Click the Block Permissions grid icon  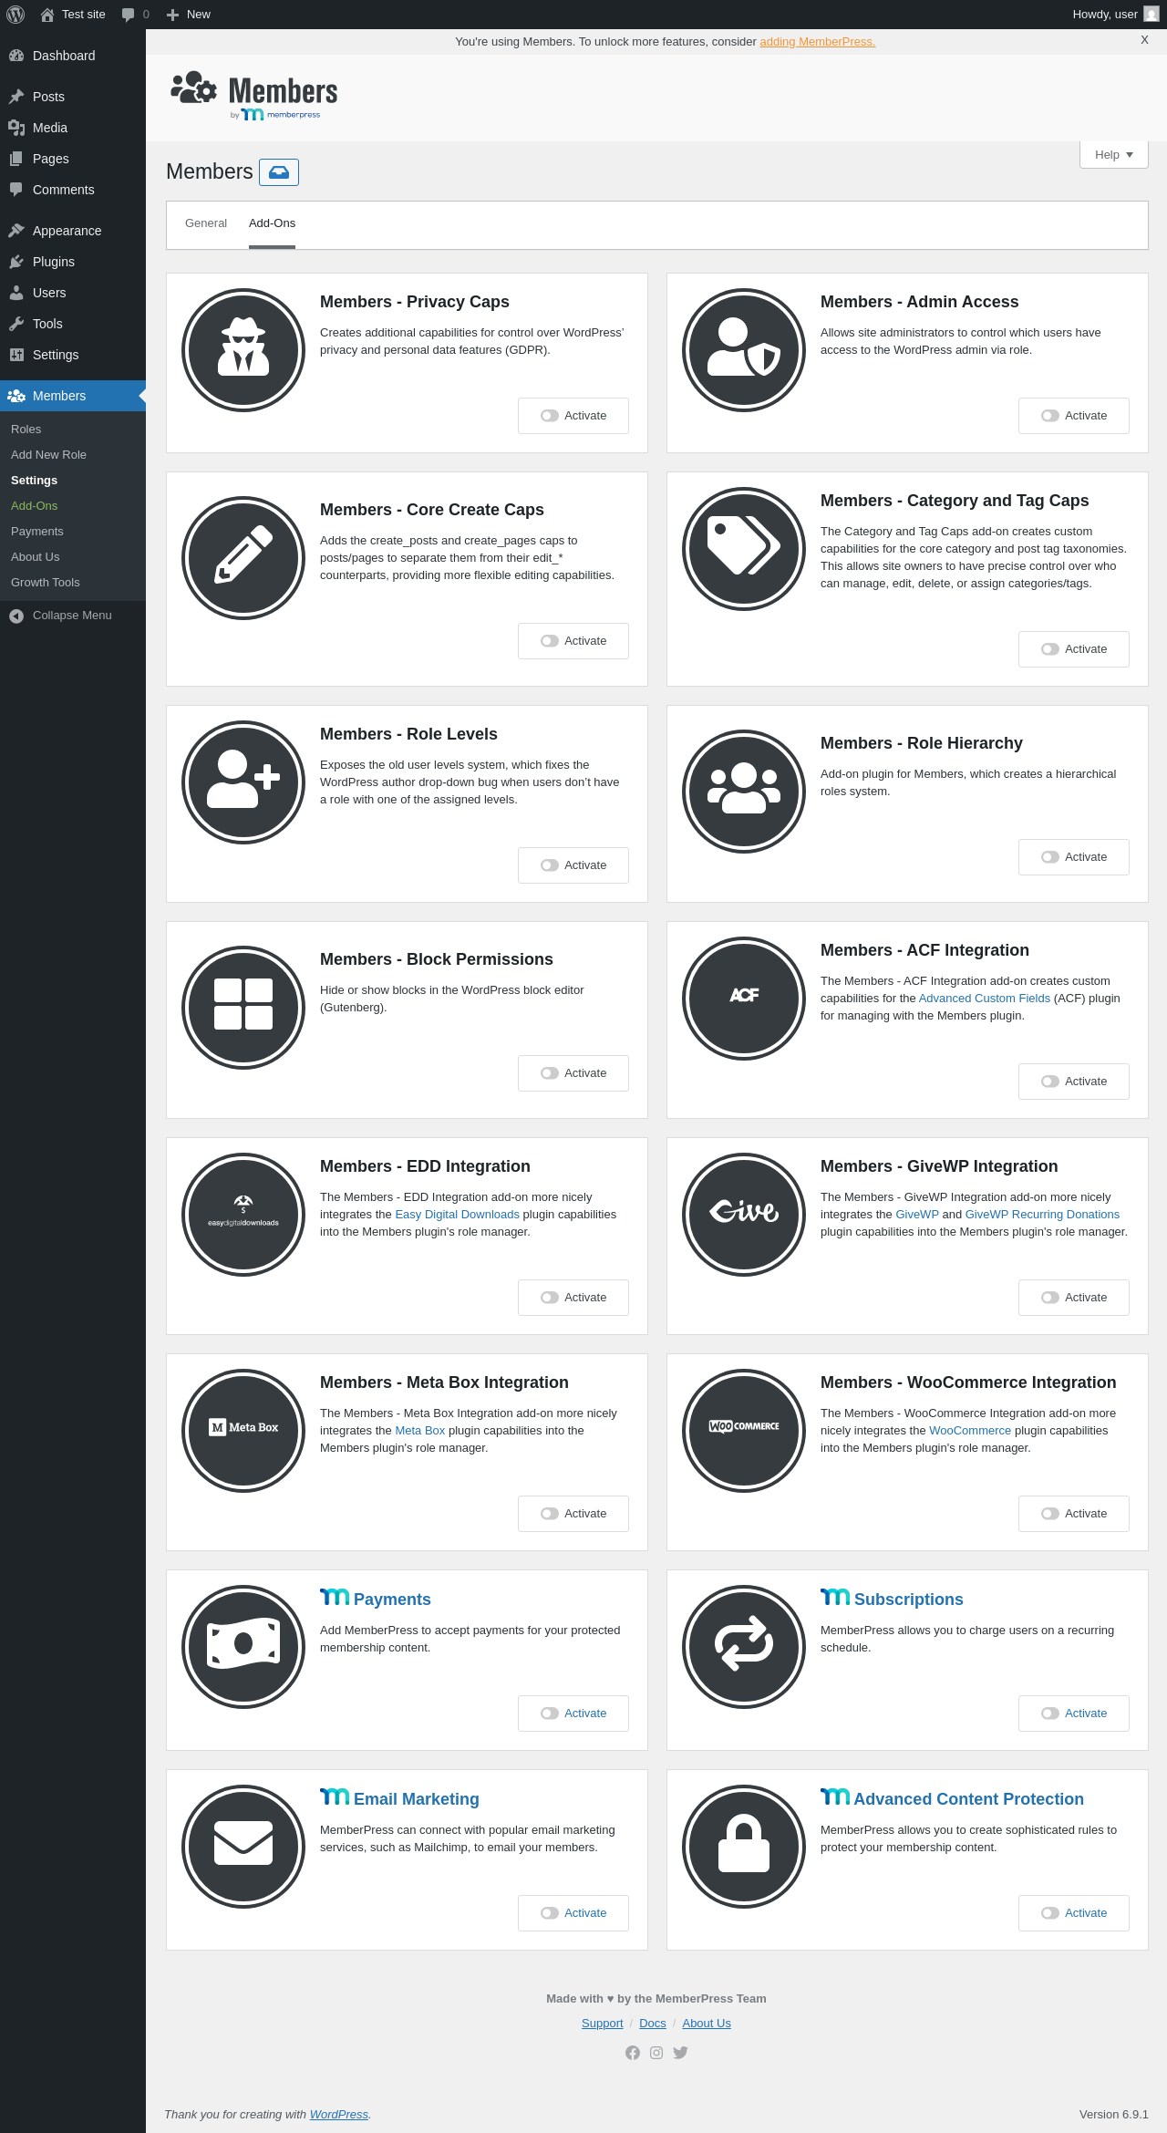(243, 1008)
